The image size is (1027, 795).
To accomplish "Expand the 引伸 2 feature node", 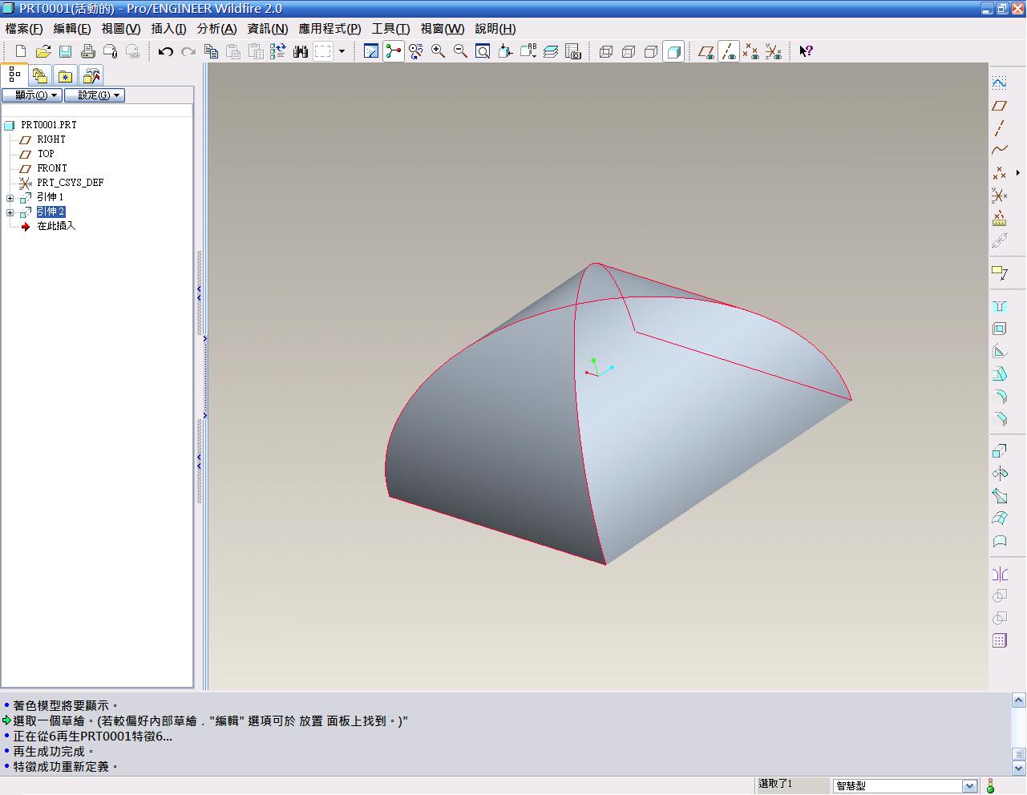I will click(10, 212).
